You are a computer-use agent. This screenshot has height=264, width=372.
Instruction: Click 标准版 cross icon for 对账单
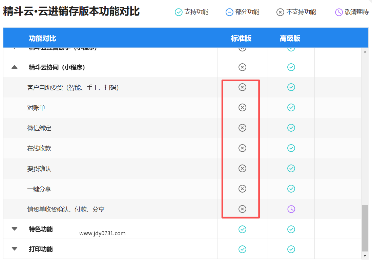coord(242,108)
